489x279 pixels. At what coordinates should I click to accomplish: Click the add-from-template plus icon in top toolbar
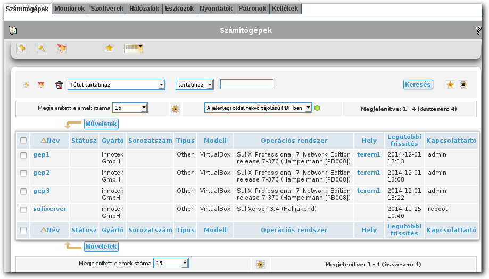coord(61,48)
